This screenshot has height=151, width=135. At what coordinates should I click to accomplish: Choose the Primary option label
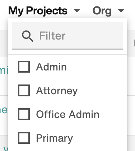tap(55, 138)
